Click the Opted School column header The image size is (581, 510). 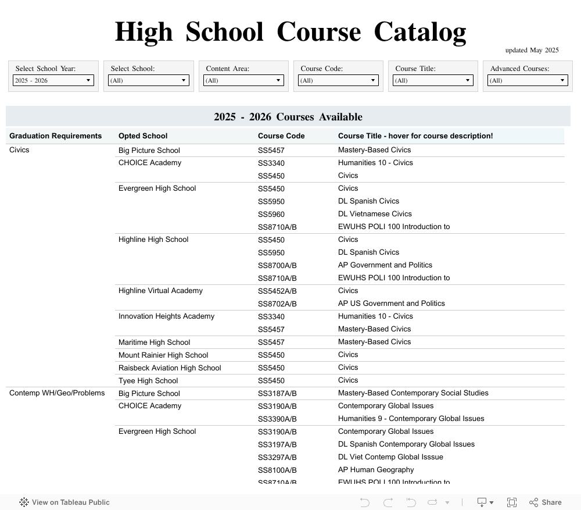click(x=143, y=136)
